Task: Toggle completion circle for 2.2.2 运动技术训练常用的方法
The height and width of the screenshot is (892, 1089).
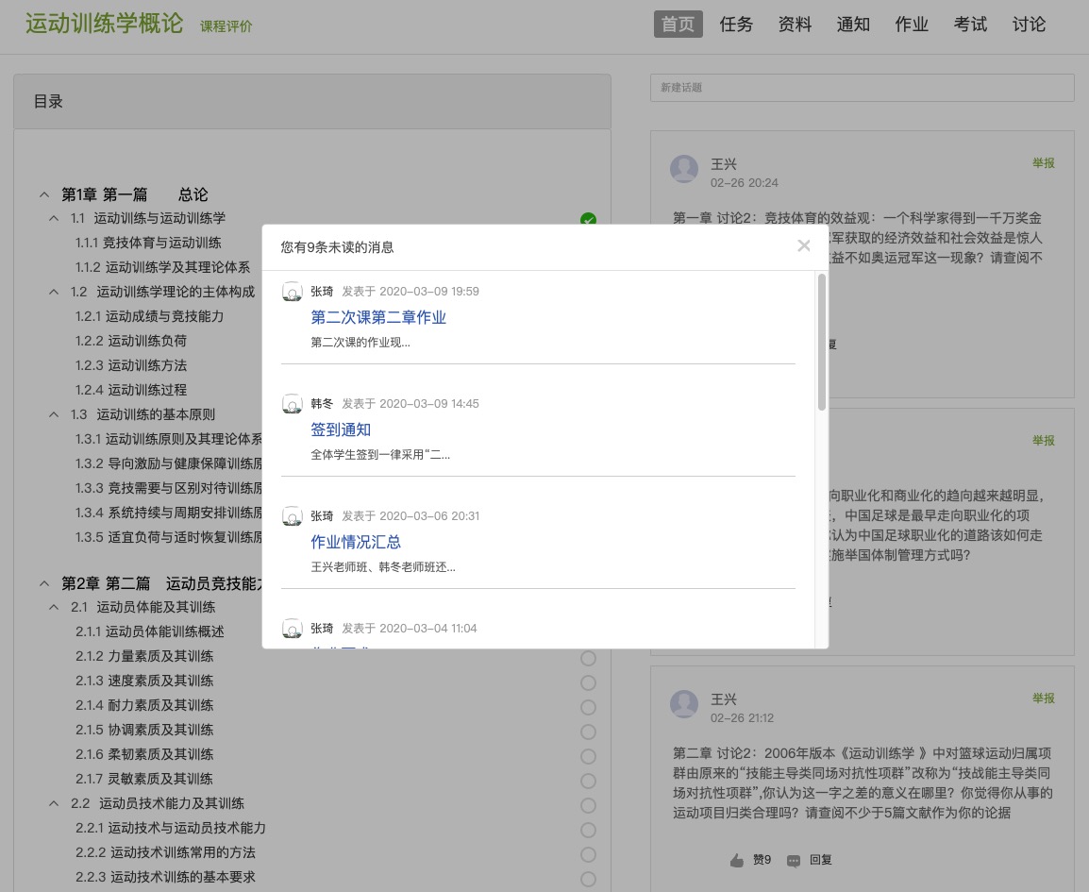Action: pos(588,854)
